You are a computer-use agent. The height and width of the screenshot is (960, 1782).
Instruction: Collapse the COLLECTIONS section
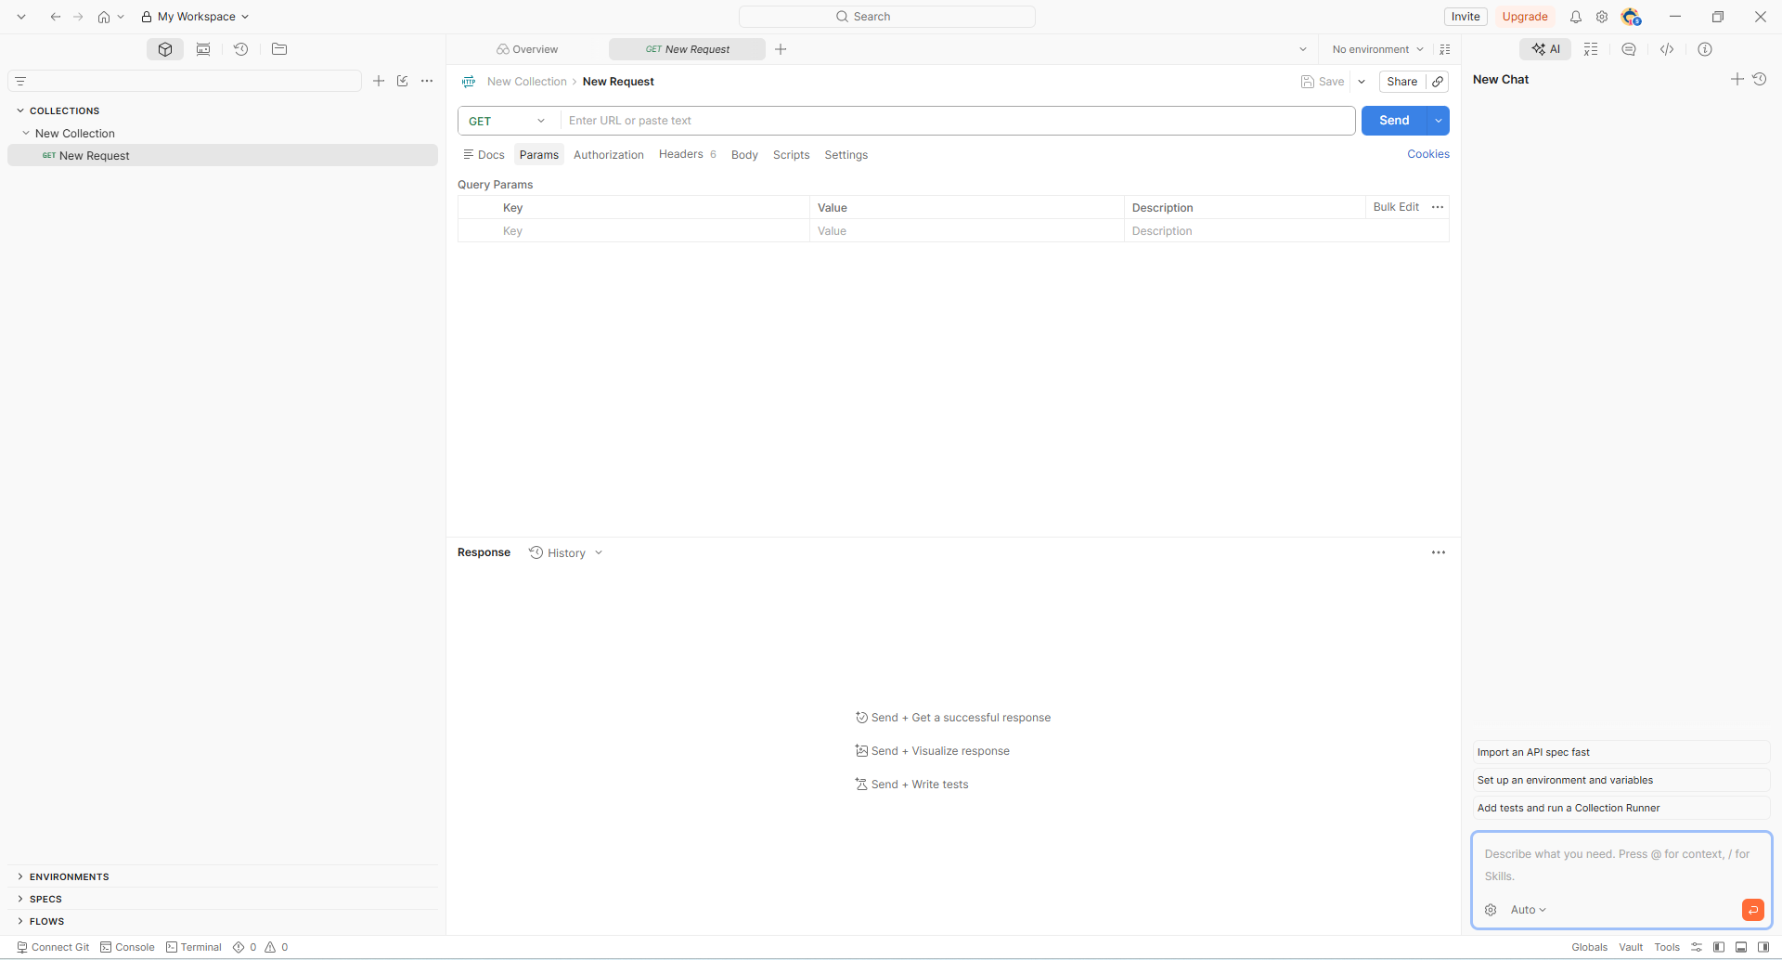click(x=20, y=110)
